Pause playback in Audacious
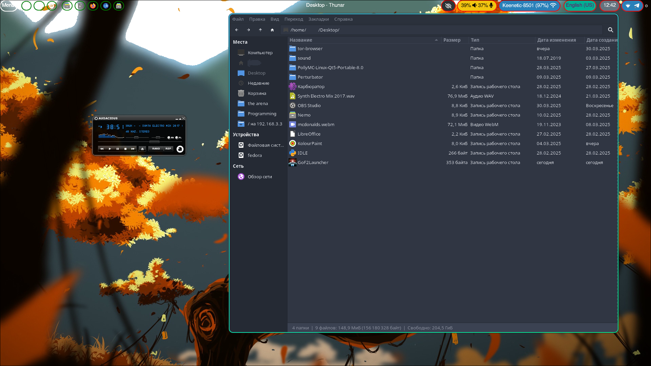The image size is (651, 366). point(118,149)
